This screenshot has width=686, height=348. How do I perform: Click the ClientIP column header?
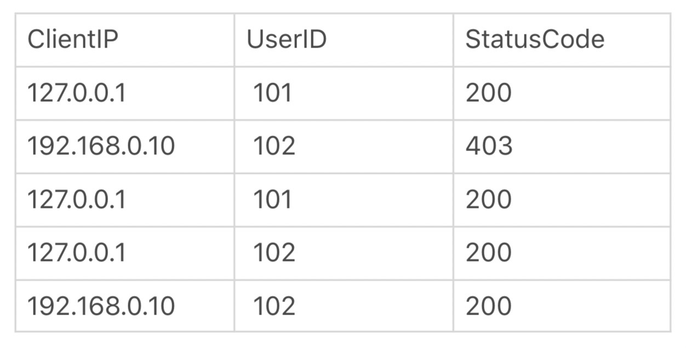[73, 40]
